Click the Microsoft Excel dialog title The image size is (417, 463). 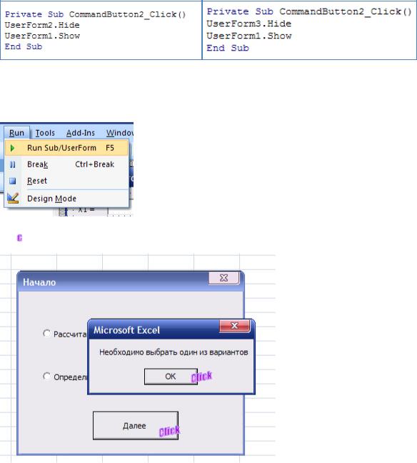tap(126, 330)
